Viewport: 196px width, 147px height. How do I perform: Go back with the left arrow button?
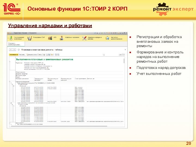point(11,50)
